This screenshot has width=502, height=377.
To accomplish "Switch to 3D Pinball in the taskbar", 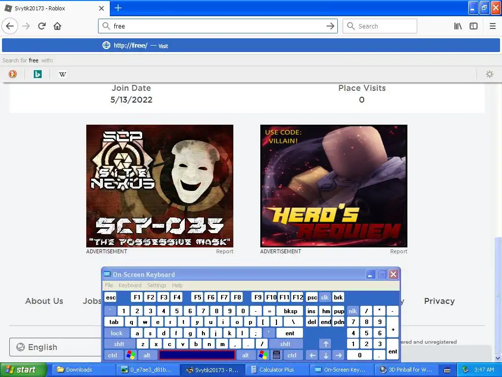I will (x=406, y=370).
